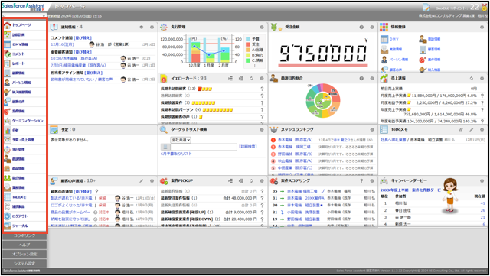Click the 受注 red legend swatch
The height and width of the screenshot is (276, 490).
click(x=248, y=44)
